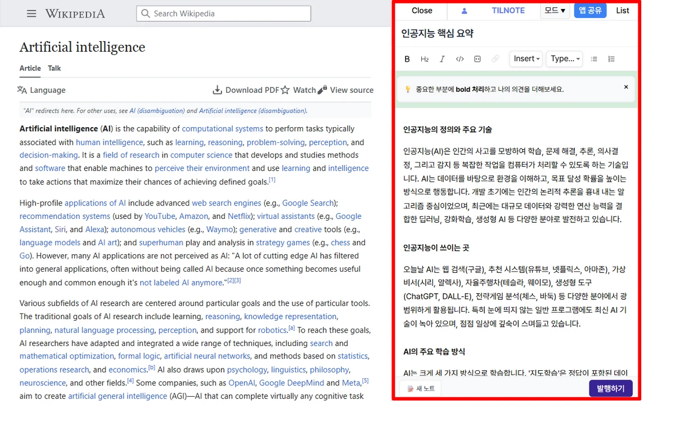Viewport: 675px width, 422px height.
Task: Apply bulleted list formatting
Action: click(595, 59)
